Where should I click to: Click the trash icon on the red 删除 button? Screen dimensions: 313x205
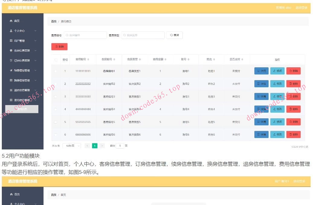tap(57, 46)
